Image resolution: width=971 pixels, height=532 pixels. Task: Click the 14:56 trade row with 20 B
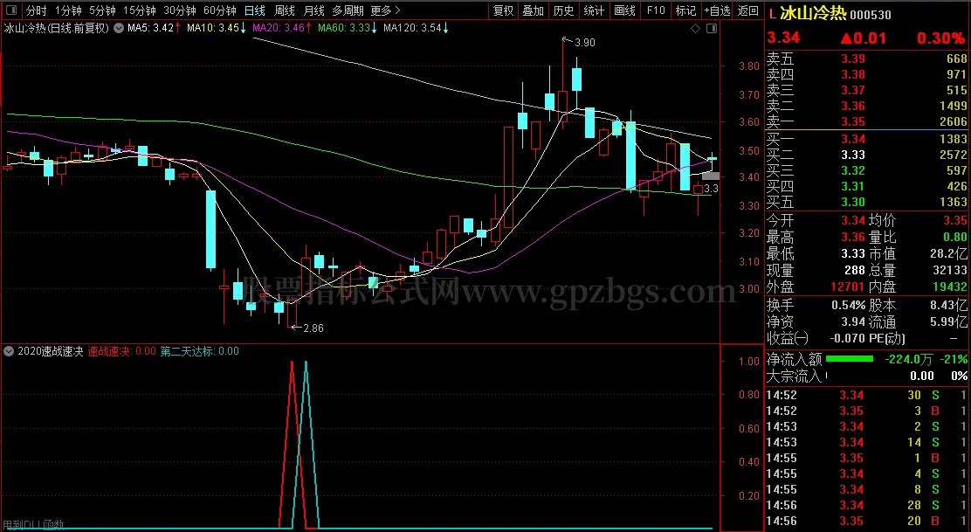pyautogui.click(x=867, y=522)
